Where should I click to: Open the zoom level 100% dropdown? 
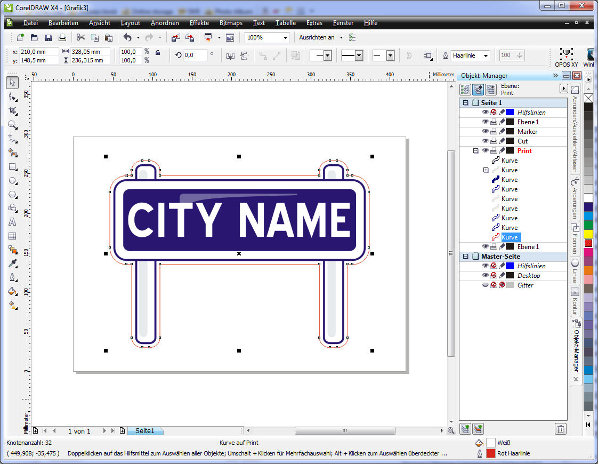click(285, 38)
